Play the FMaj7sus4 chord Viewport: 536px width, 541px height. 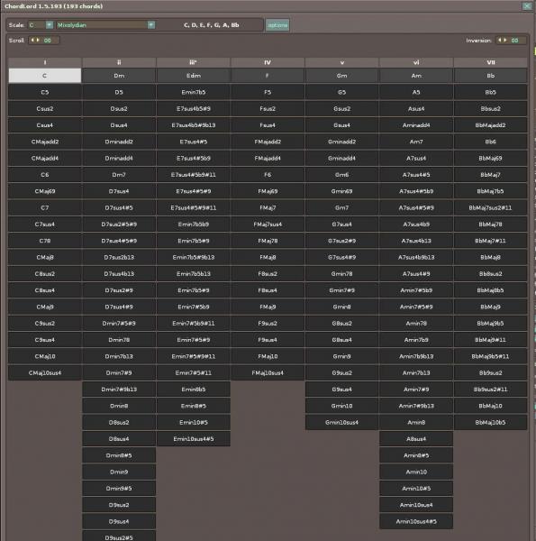click(x=268, y=225)
